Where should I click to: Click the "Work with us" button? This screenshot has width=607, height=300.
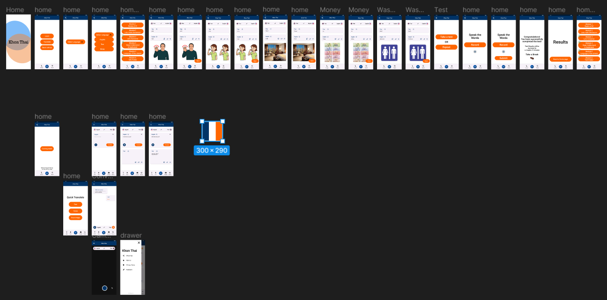[x=47, y=47]
